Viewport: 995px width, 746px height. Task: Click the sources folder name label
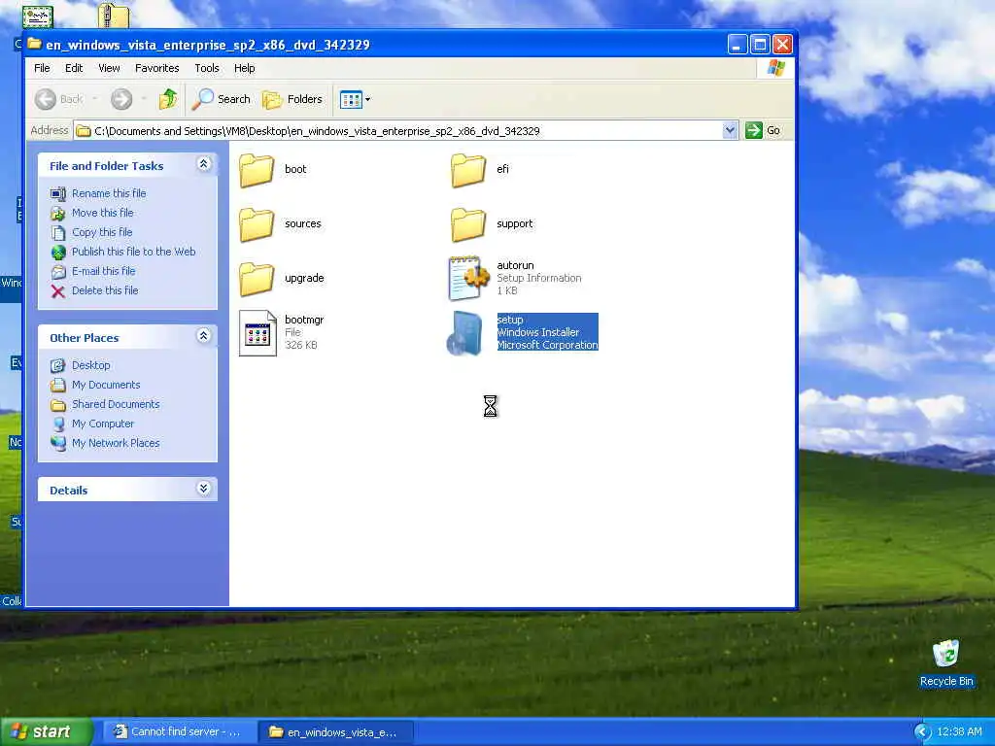[x=303, y=224]
